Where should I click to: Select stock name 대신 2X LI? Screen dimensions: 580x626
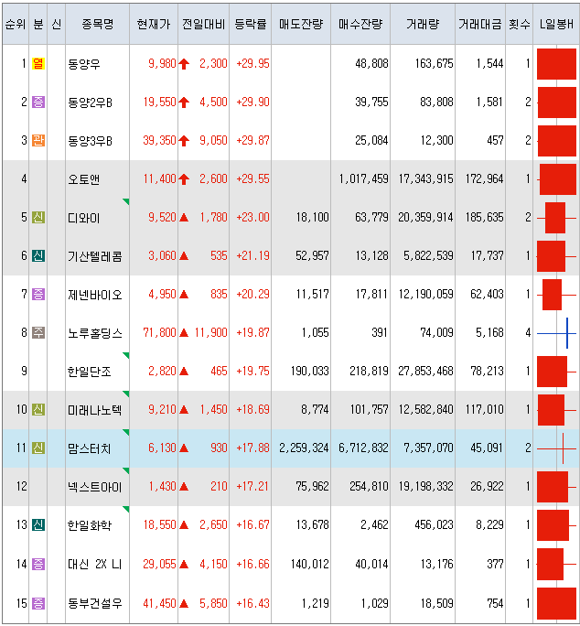(95, 564)
